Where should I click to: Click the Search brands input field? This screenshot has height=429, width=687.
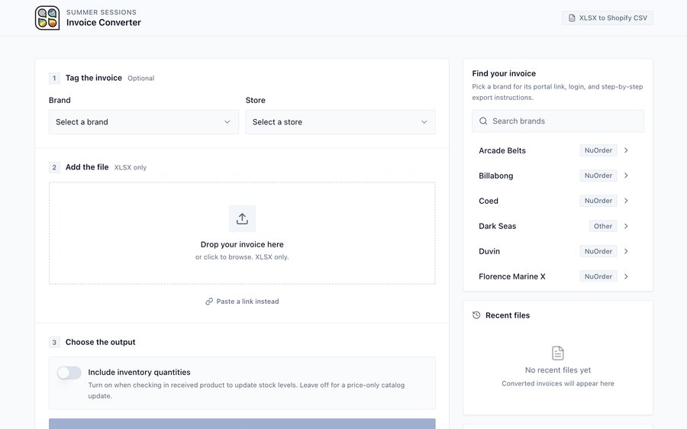coord(558,121)
